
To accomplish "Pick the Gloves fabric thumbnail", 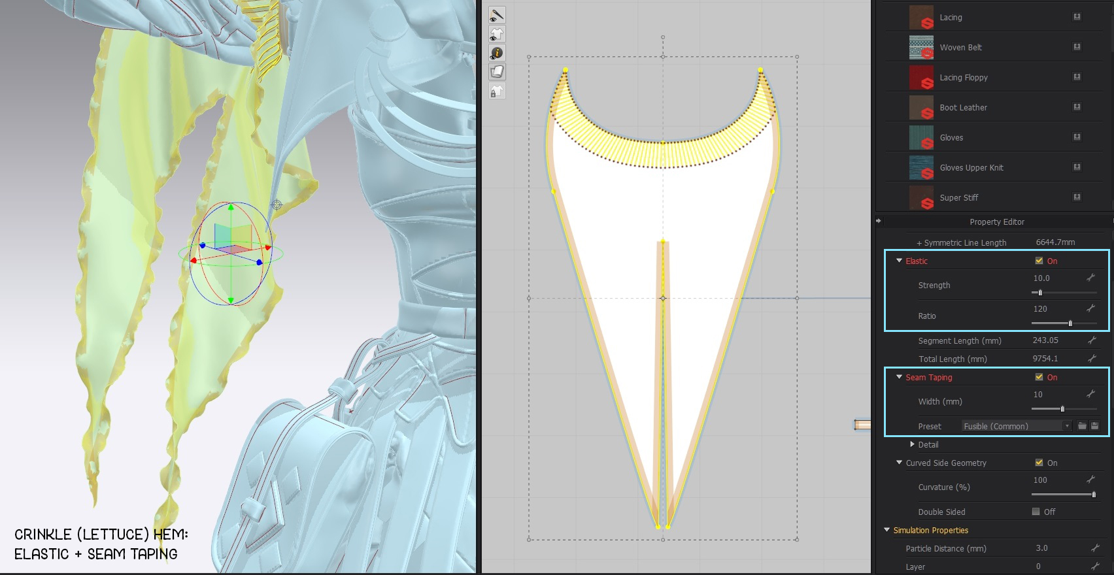I will (x=921, y=138).
